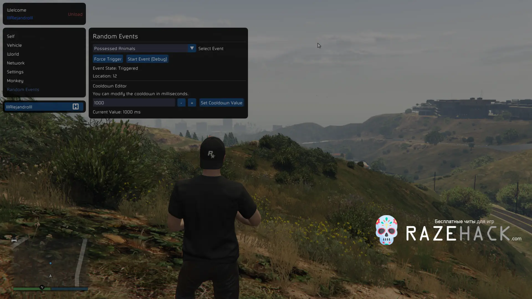
Task: Open the Network settings panel
Action: pyautogui.click(x=16, y=63)
